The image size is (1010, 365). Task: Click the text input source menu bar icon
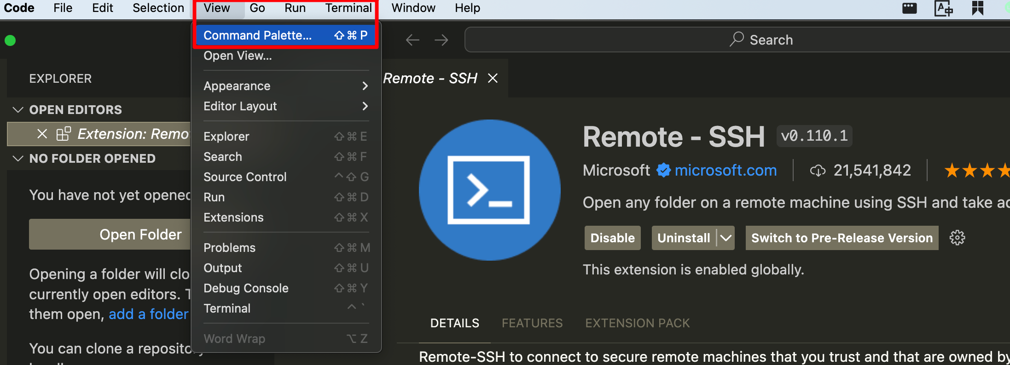tap(943, 8)
